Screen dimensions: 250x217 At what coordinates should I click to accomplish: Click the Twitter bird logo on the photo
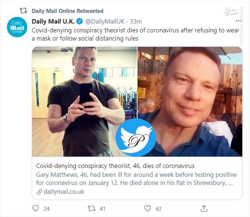135,137
